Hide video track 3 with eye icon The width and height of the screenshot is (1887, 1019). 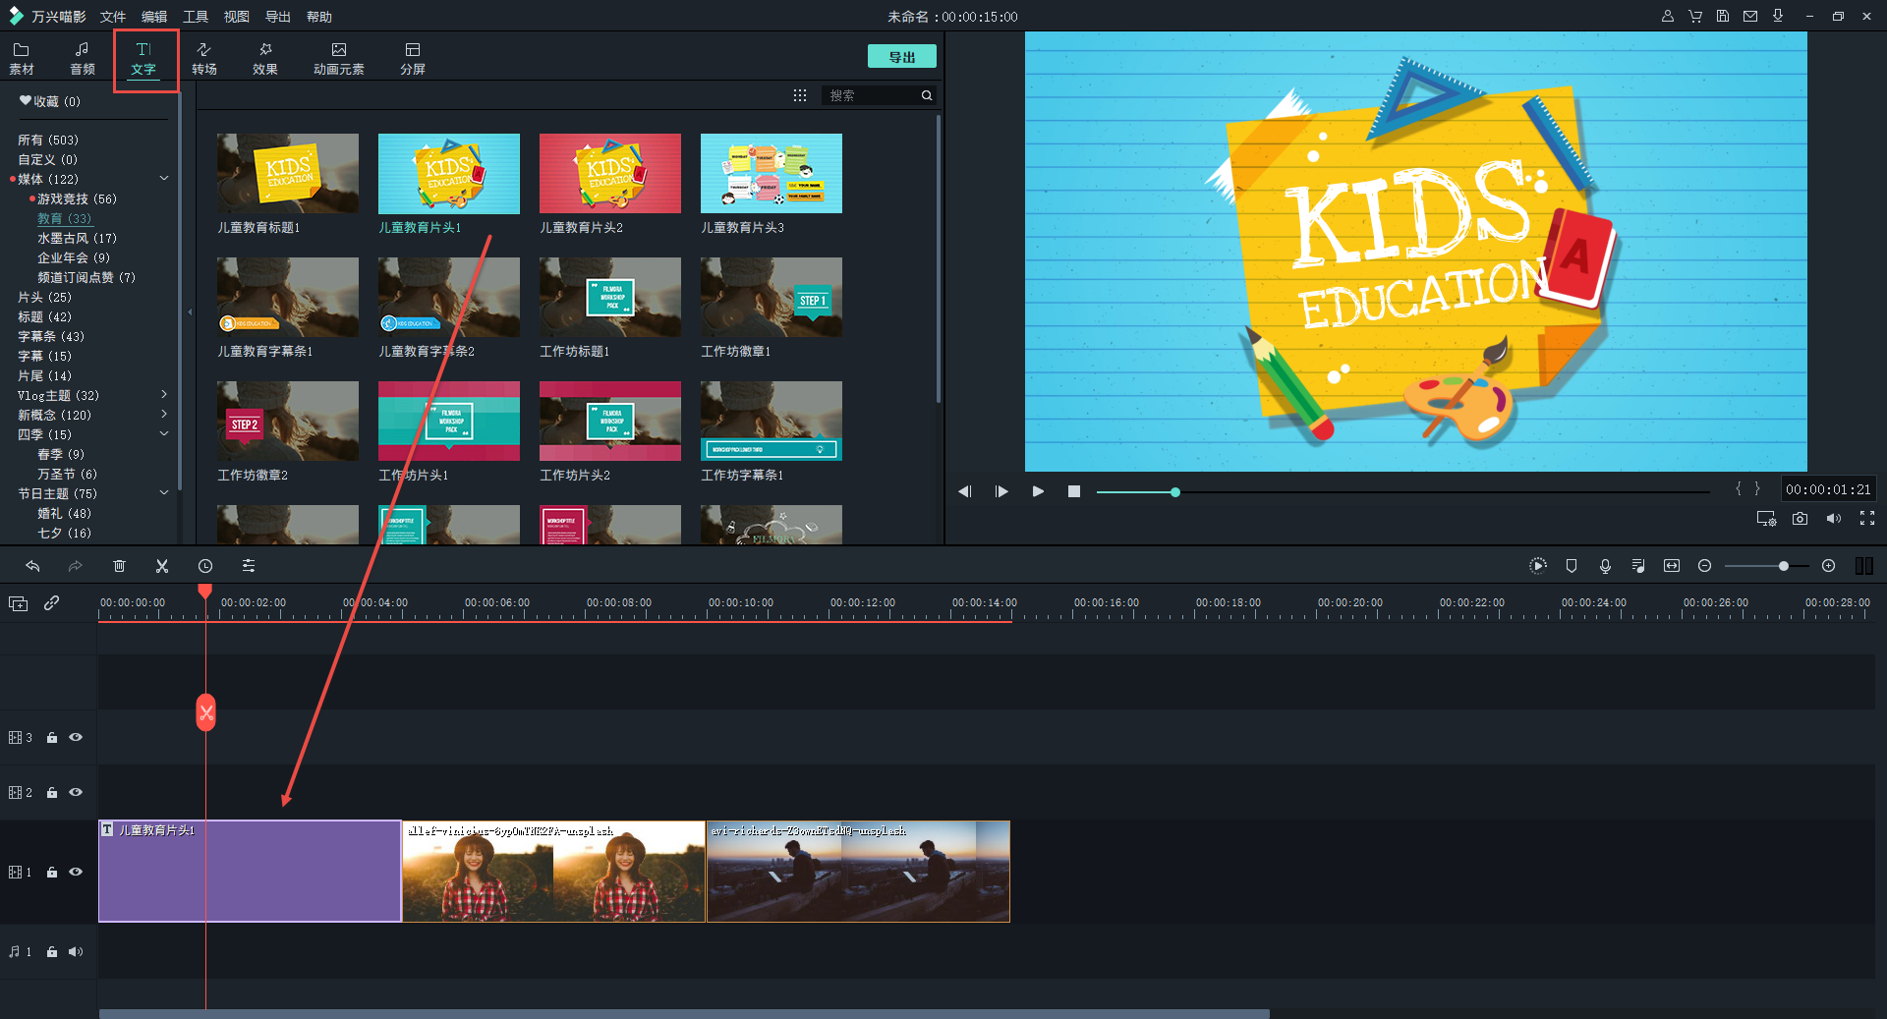pyautogui.click(x=76, y=737)
